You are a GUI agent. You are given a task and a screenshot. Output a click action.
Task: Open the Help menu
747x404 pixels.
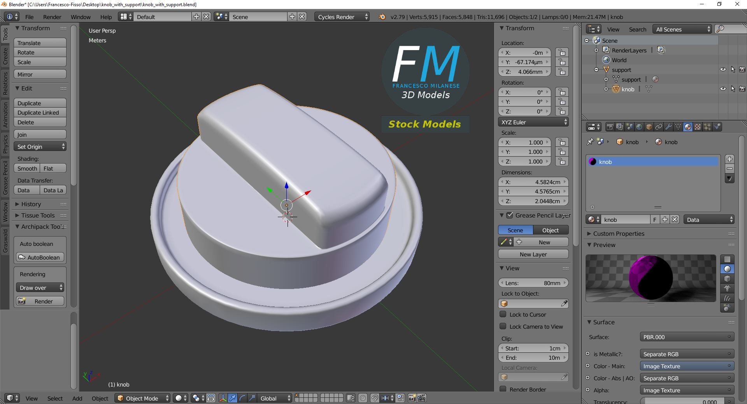tap(106, 17)
